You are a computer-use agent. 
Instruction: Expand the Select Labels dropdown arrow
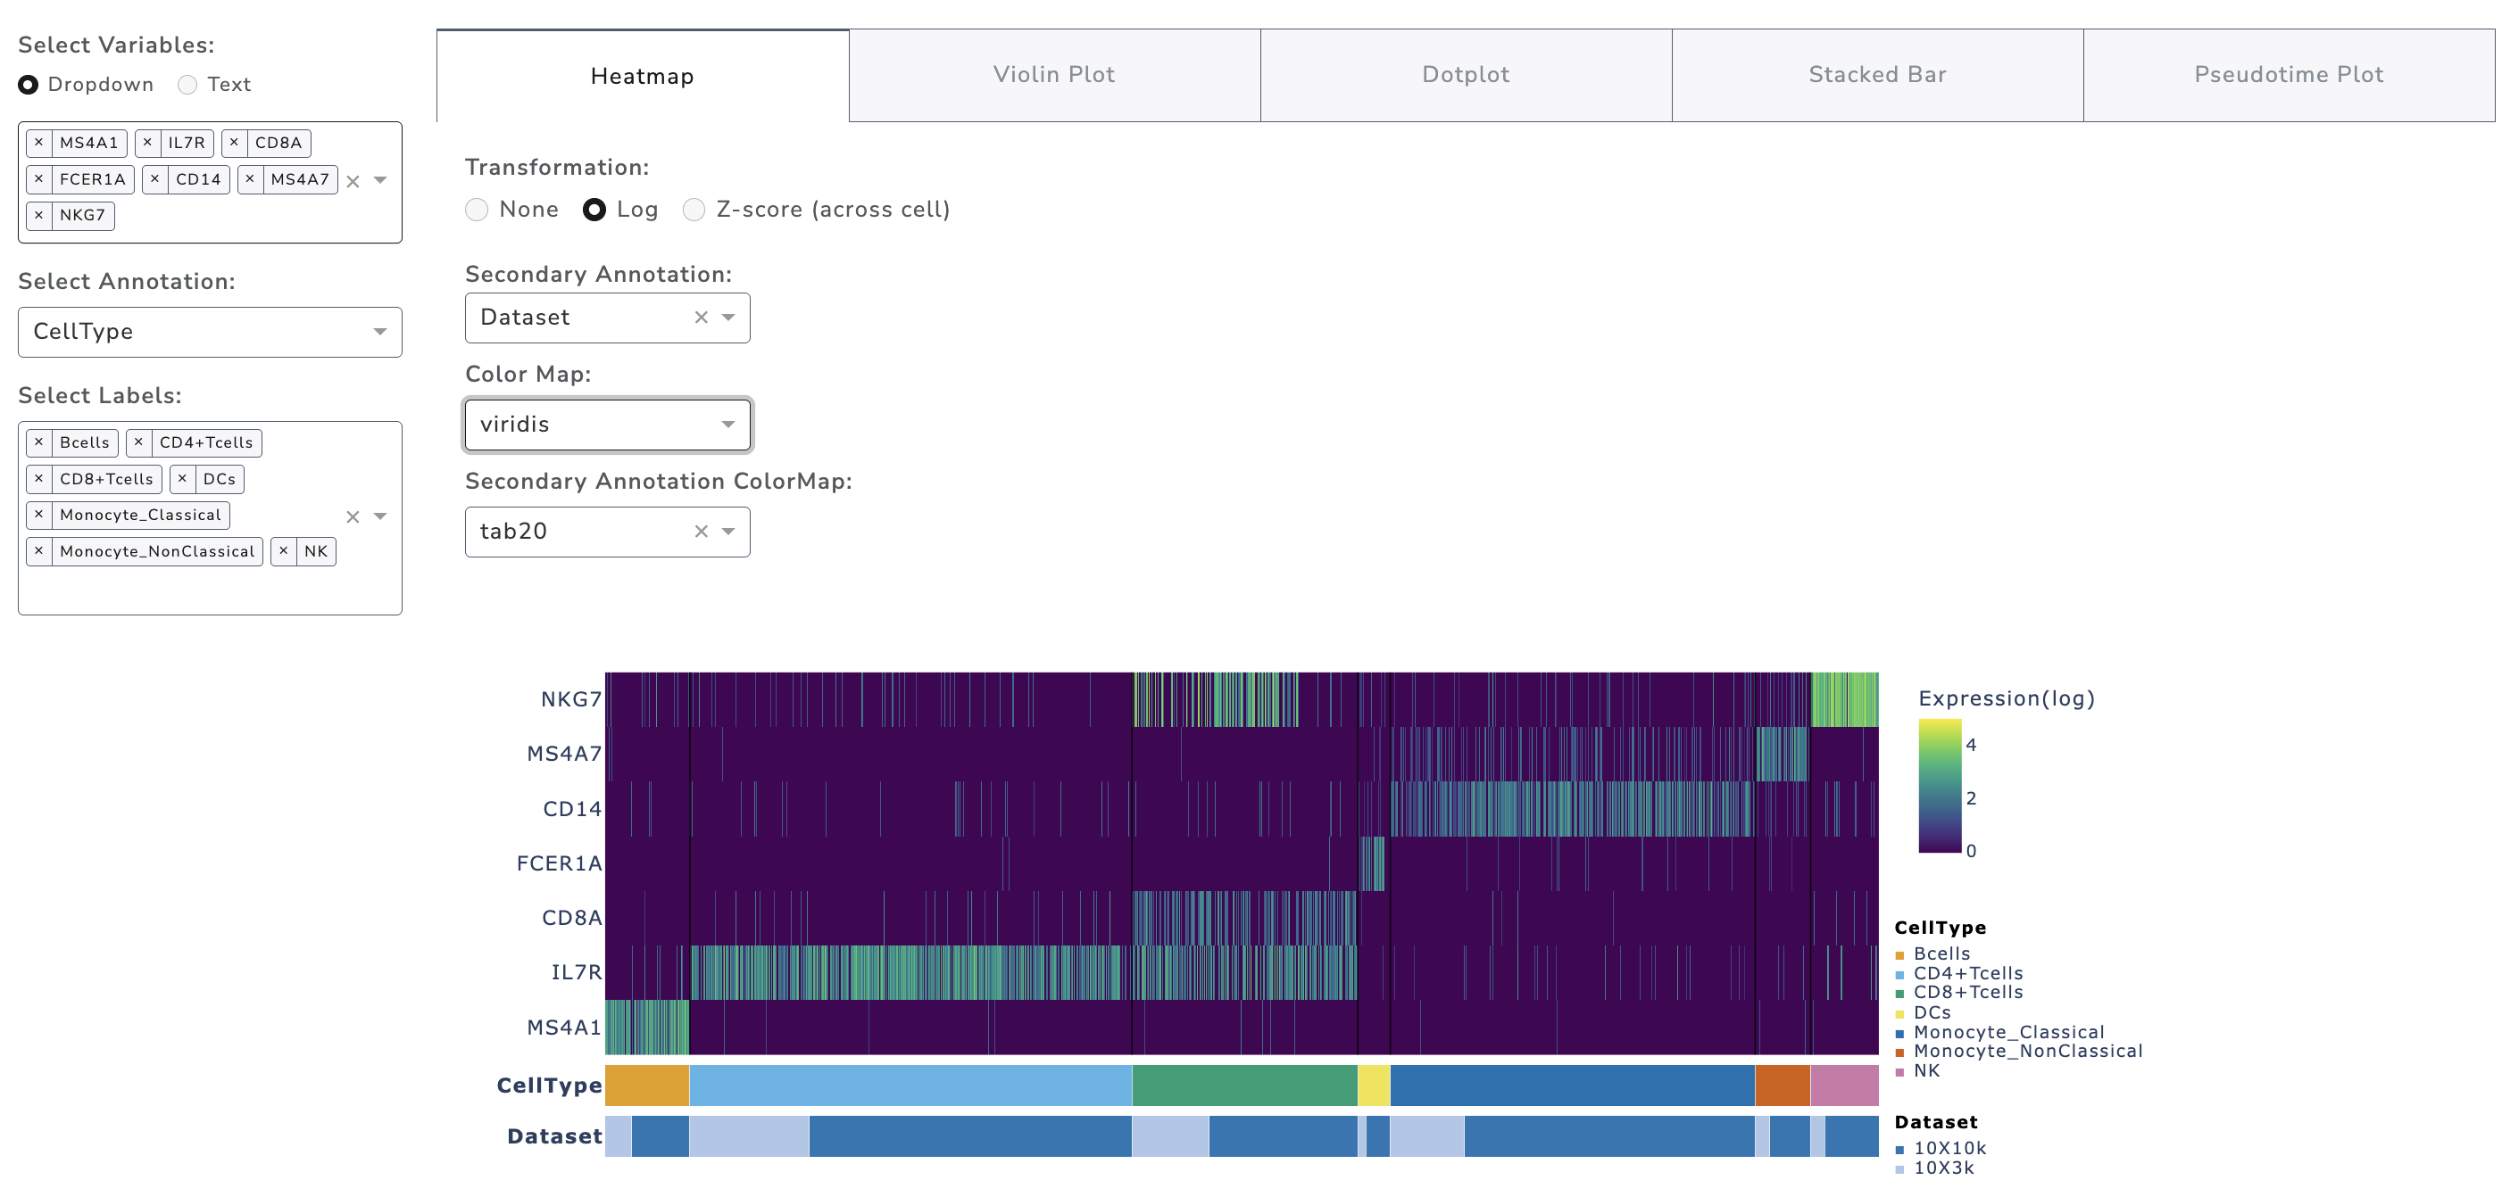[380, 517]
